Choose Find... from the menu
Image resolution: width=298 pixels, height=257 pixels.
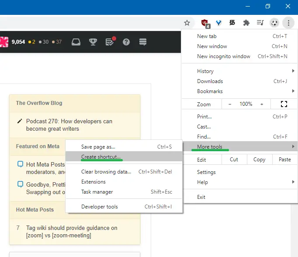click(x=239, y=137)
